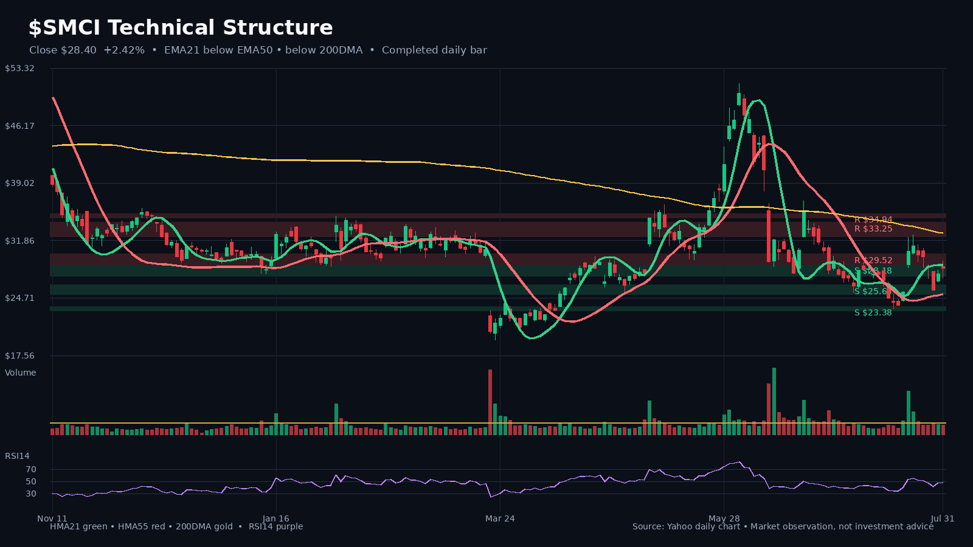This screenshot has height=547, width=973.
Task: Click the "+2.42%" daily change value
Action: pos(124,50)
